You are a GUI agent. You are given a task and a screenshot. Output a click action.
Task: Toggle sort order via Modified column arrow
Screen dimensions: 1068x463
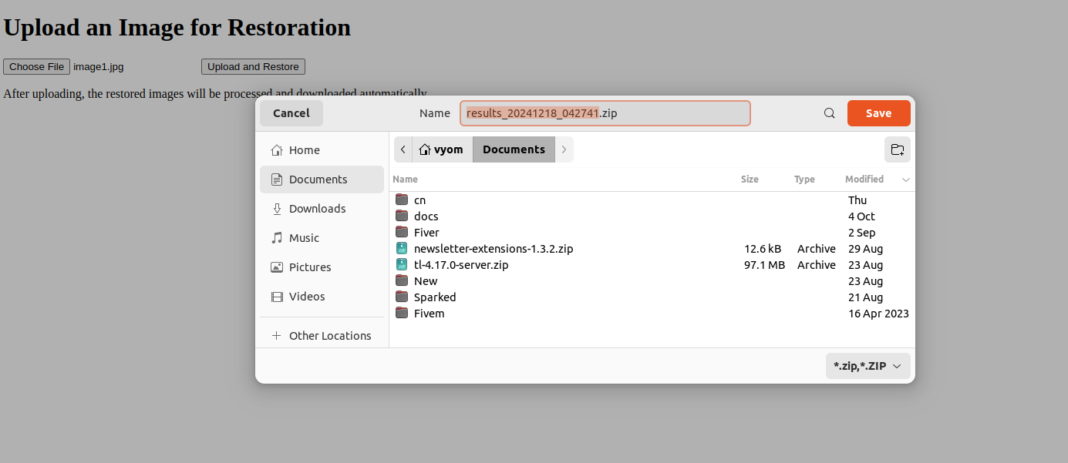coord(905,179)
